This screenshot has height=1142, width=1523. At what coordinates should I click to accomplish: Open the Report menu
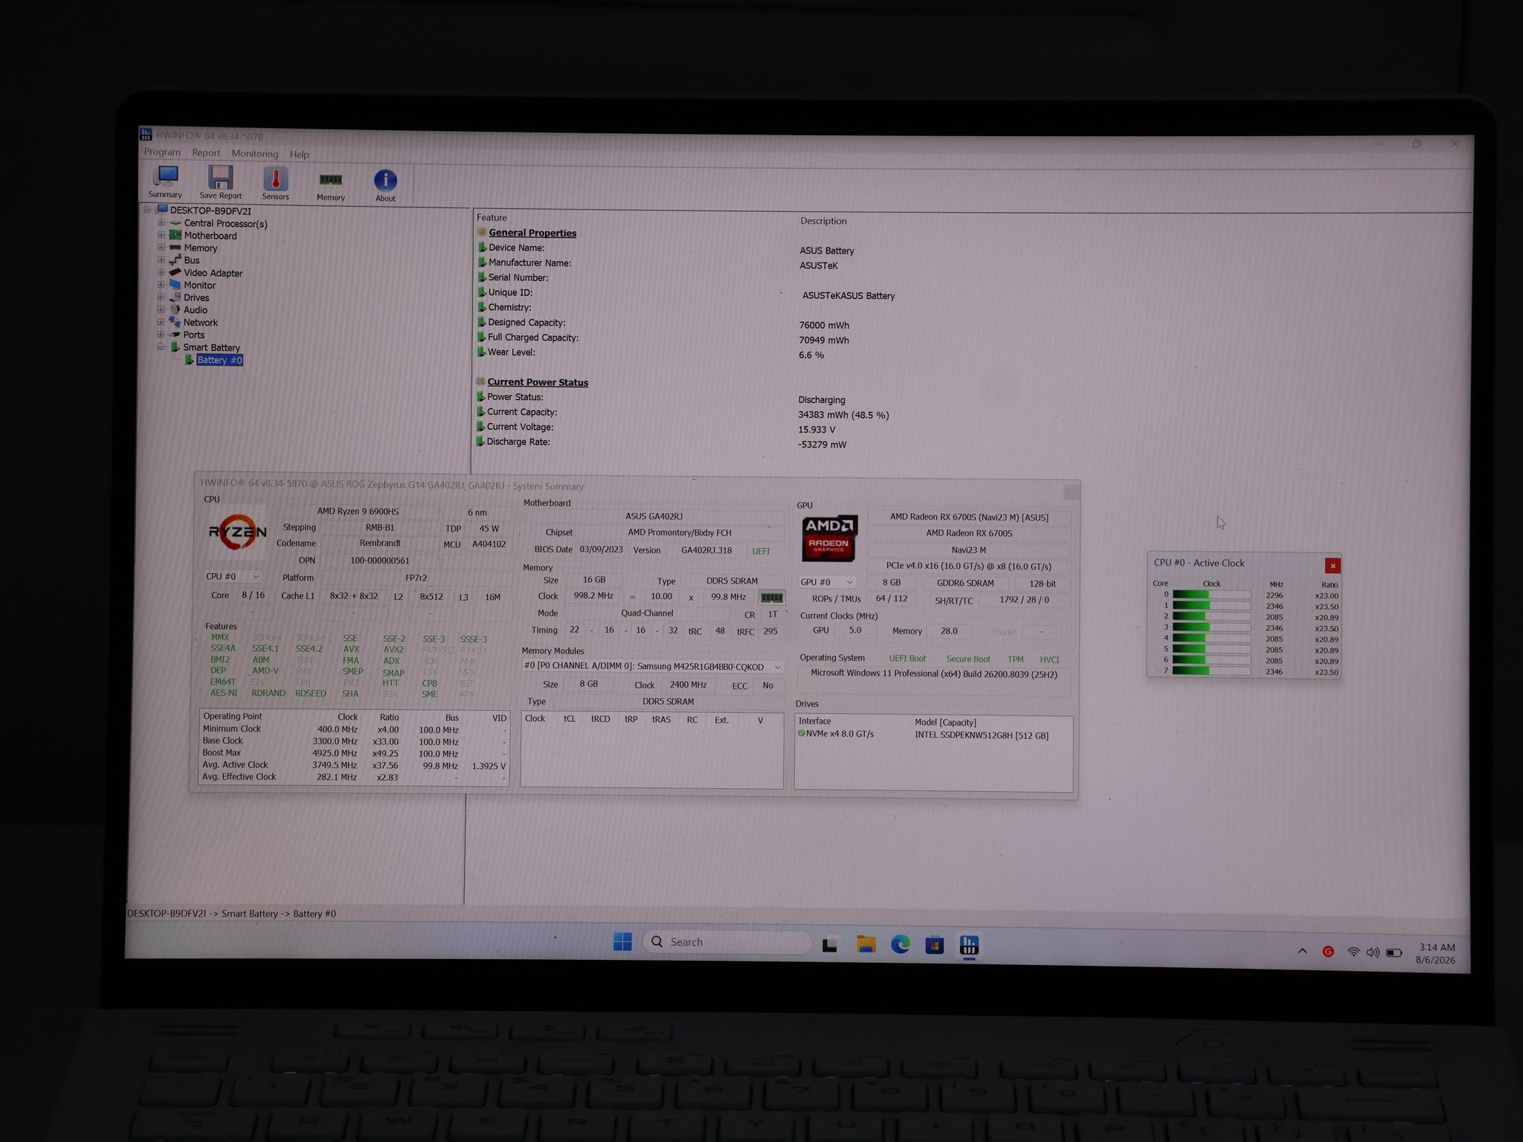pos(206,152)
